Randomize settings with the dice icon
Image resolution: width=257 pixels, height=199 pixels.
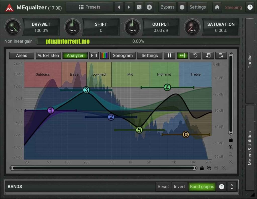pyautogui.click(x=139, y=7)
